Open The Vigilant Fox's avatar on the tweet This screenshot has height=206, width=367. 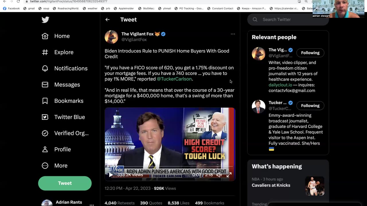pyautogui.click(x=111, y=37)
